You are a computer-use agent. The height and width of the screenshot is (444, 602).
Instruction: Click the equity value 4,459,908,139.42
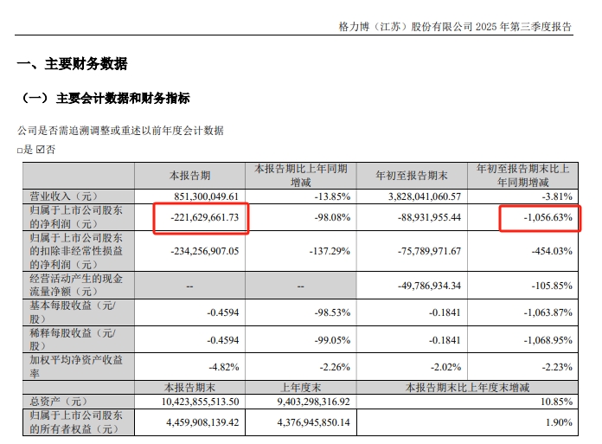tap(202, 422)
